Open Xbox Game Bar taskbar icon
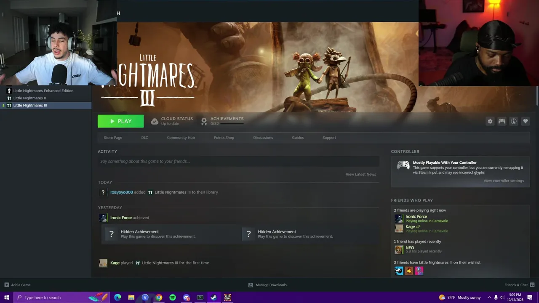Viewport: 539px width, 303px height. (200, 298)
